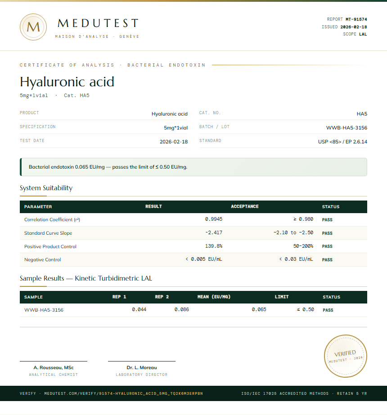Click the LIMIT column header

pyautogui.click(x=282, y=297)
